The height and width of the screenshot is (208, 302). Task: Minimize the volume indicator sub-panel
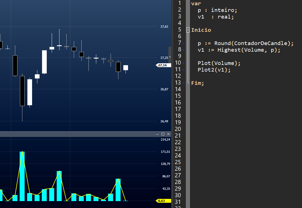pyautogui.click(x=157, y=134)
